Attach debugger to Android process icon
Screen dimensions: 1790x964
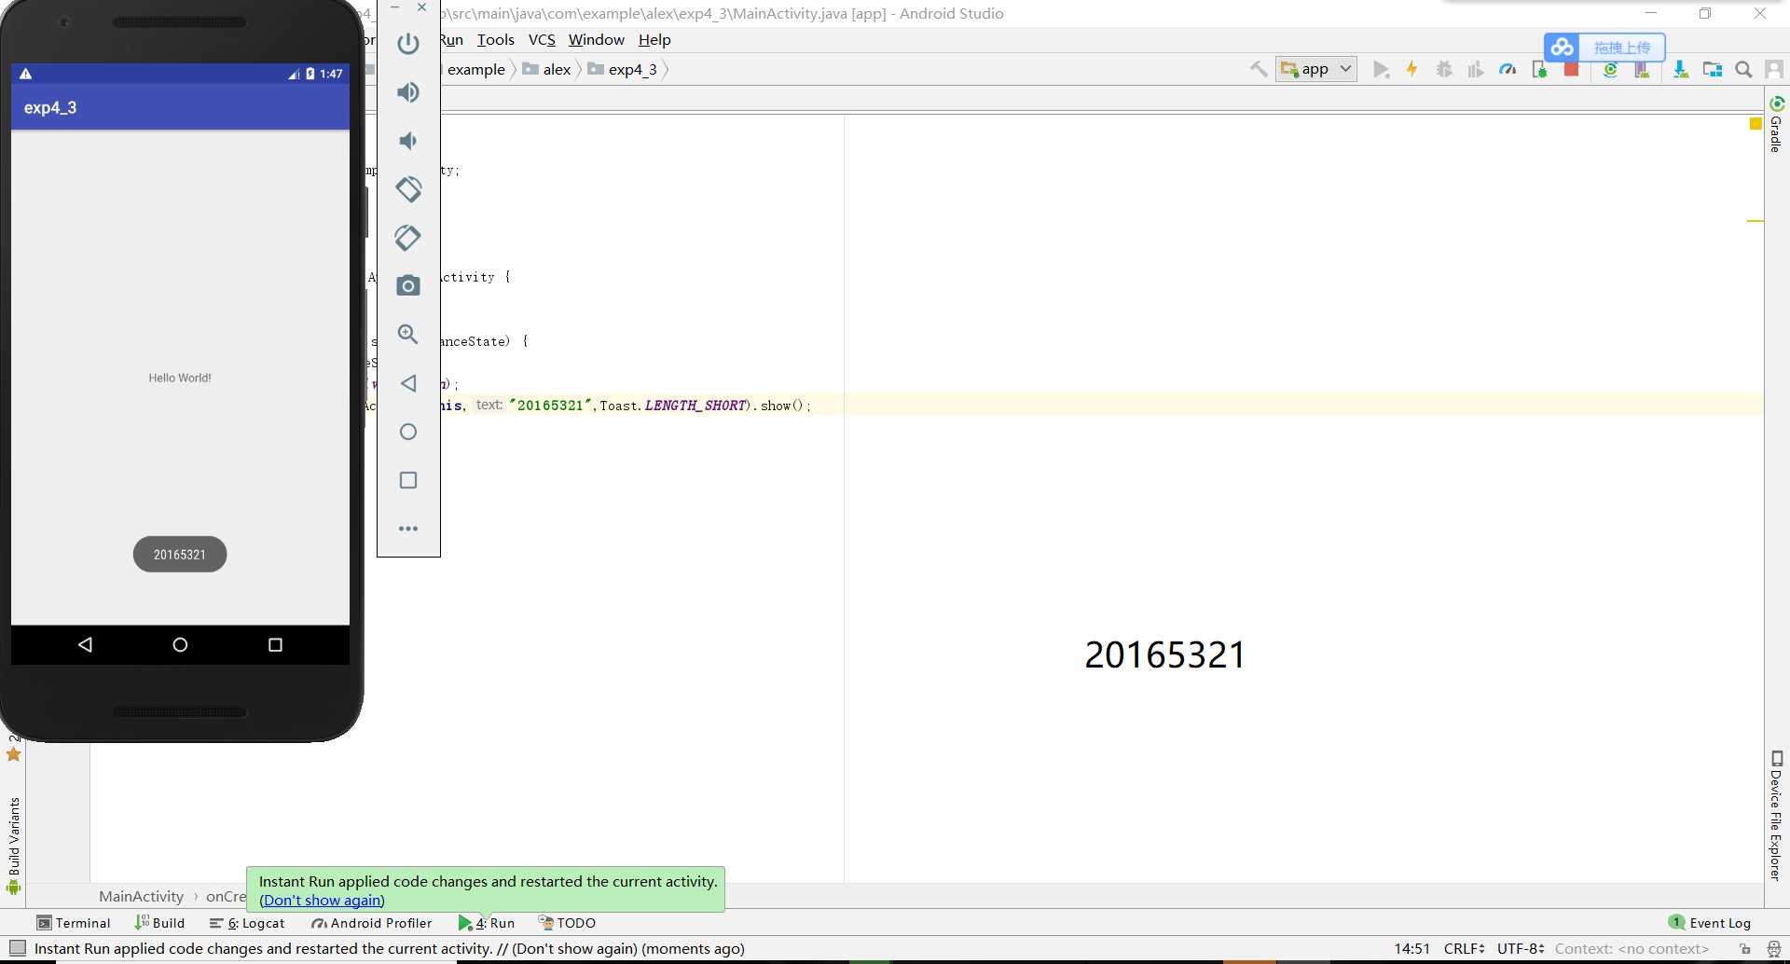tap(1539, 69)
